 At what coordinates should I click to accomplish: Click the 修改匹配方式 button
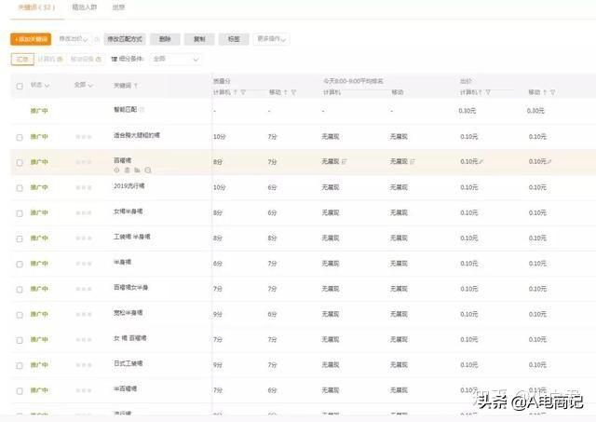[125, 39]
